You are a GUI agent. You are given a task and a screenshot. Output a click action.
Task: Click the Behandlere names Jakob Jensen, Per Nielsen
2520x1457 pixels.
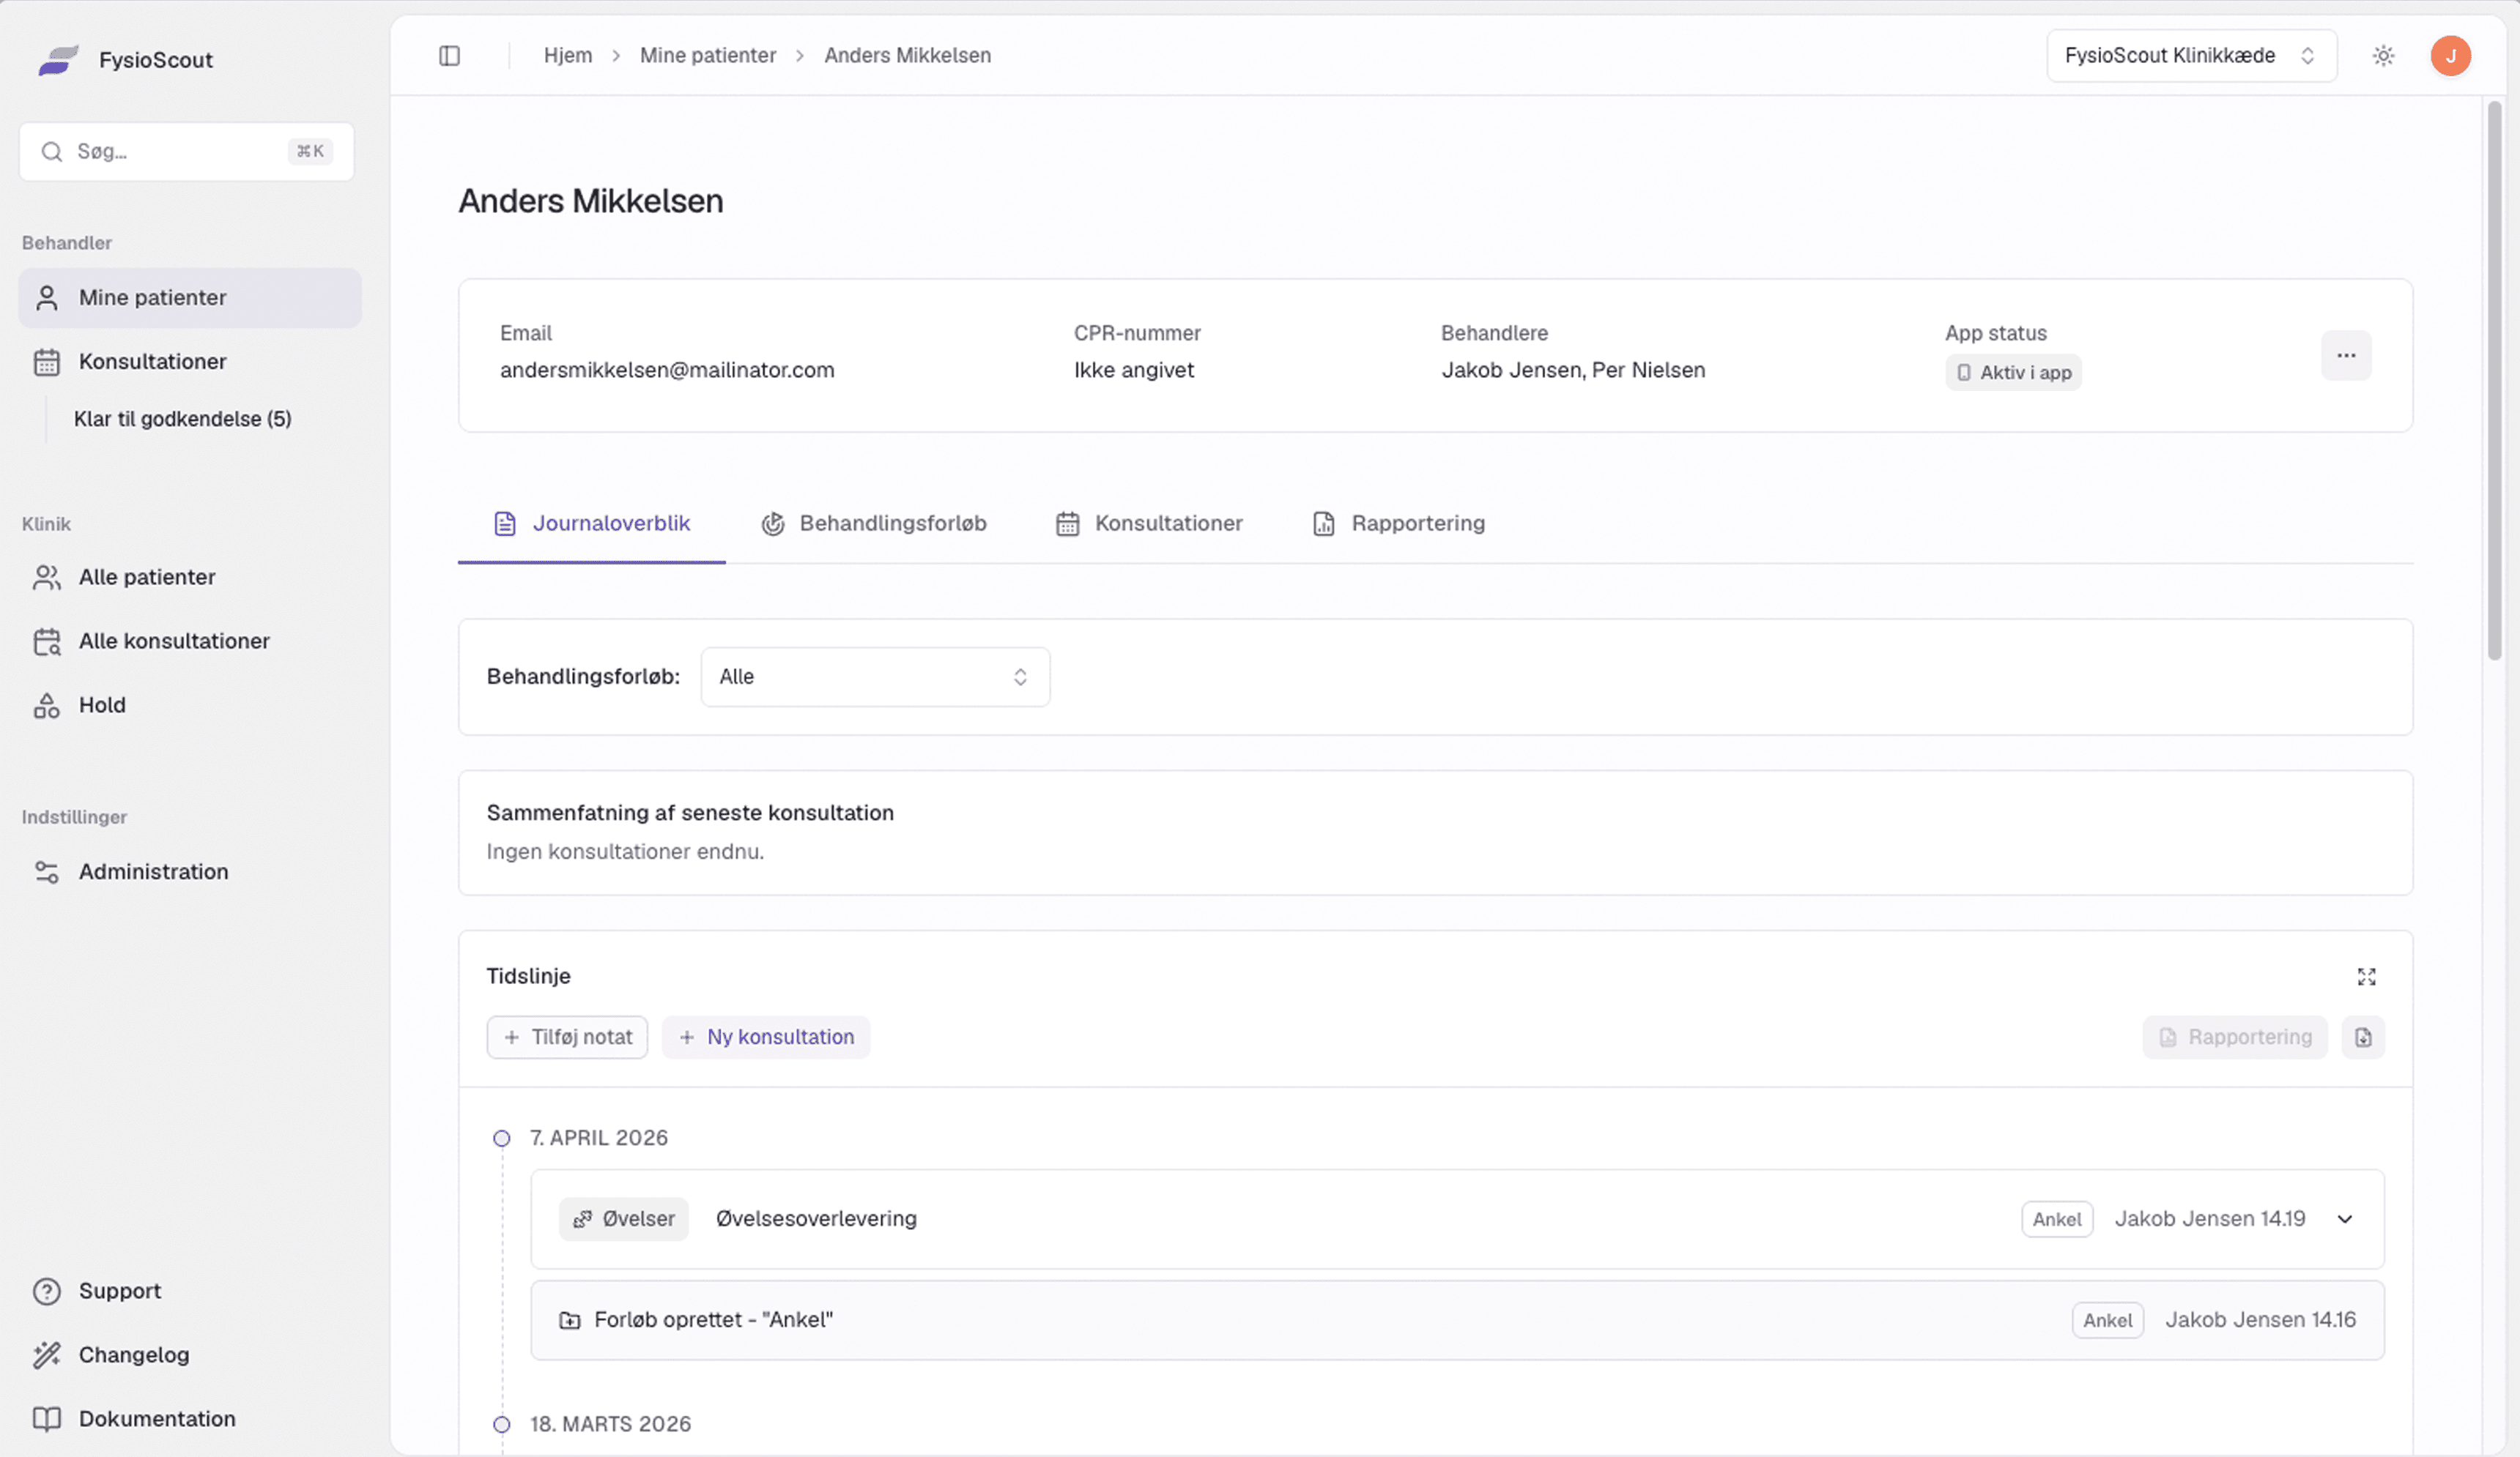(x=1574, y=370)
